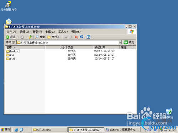
Task: Close the LocalUser explorer window
Action: (134, 27)
